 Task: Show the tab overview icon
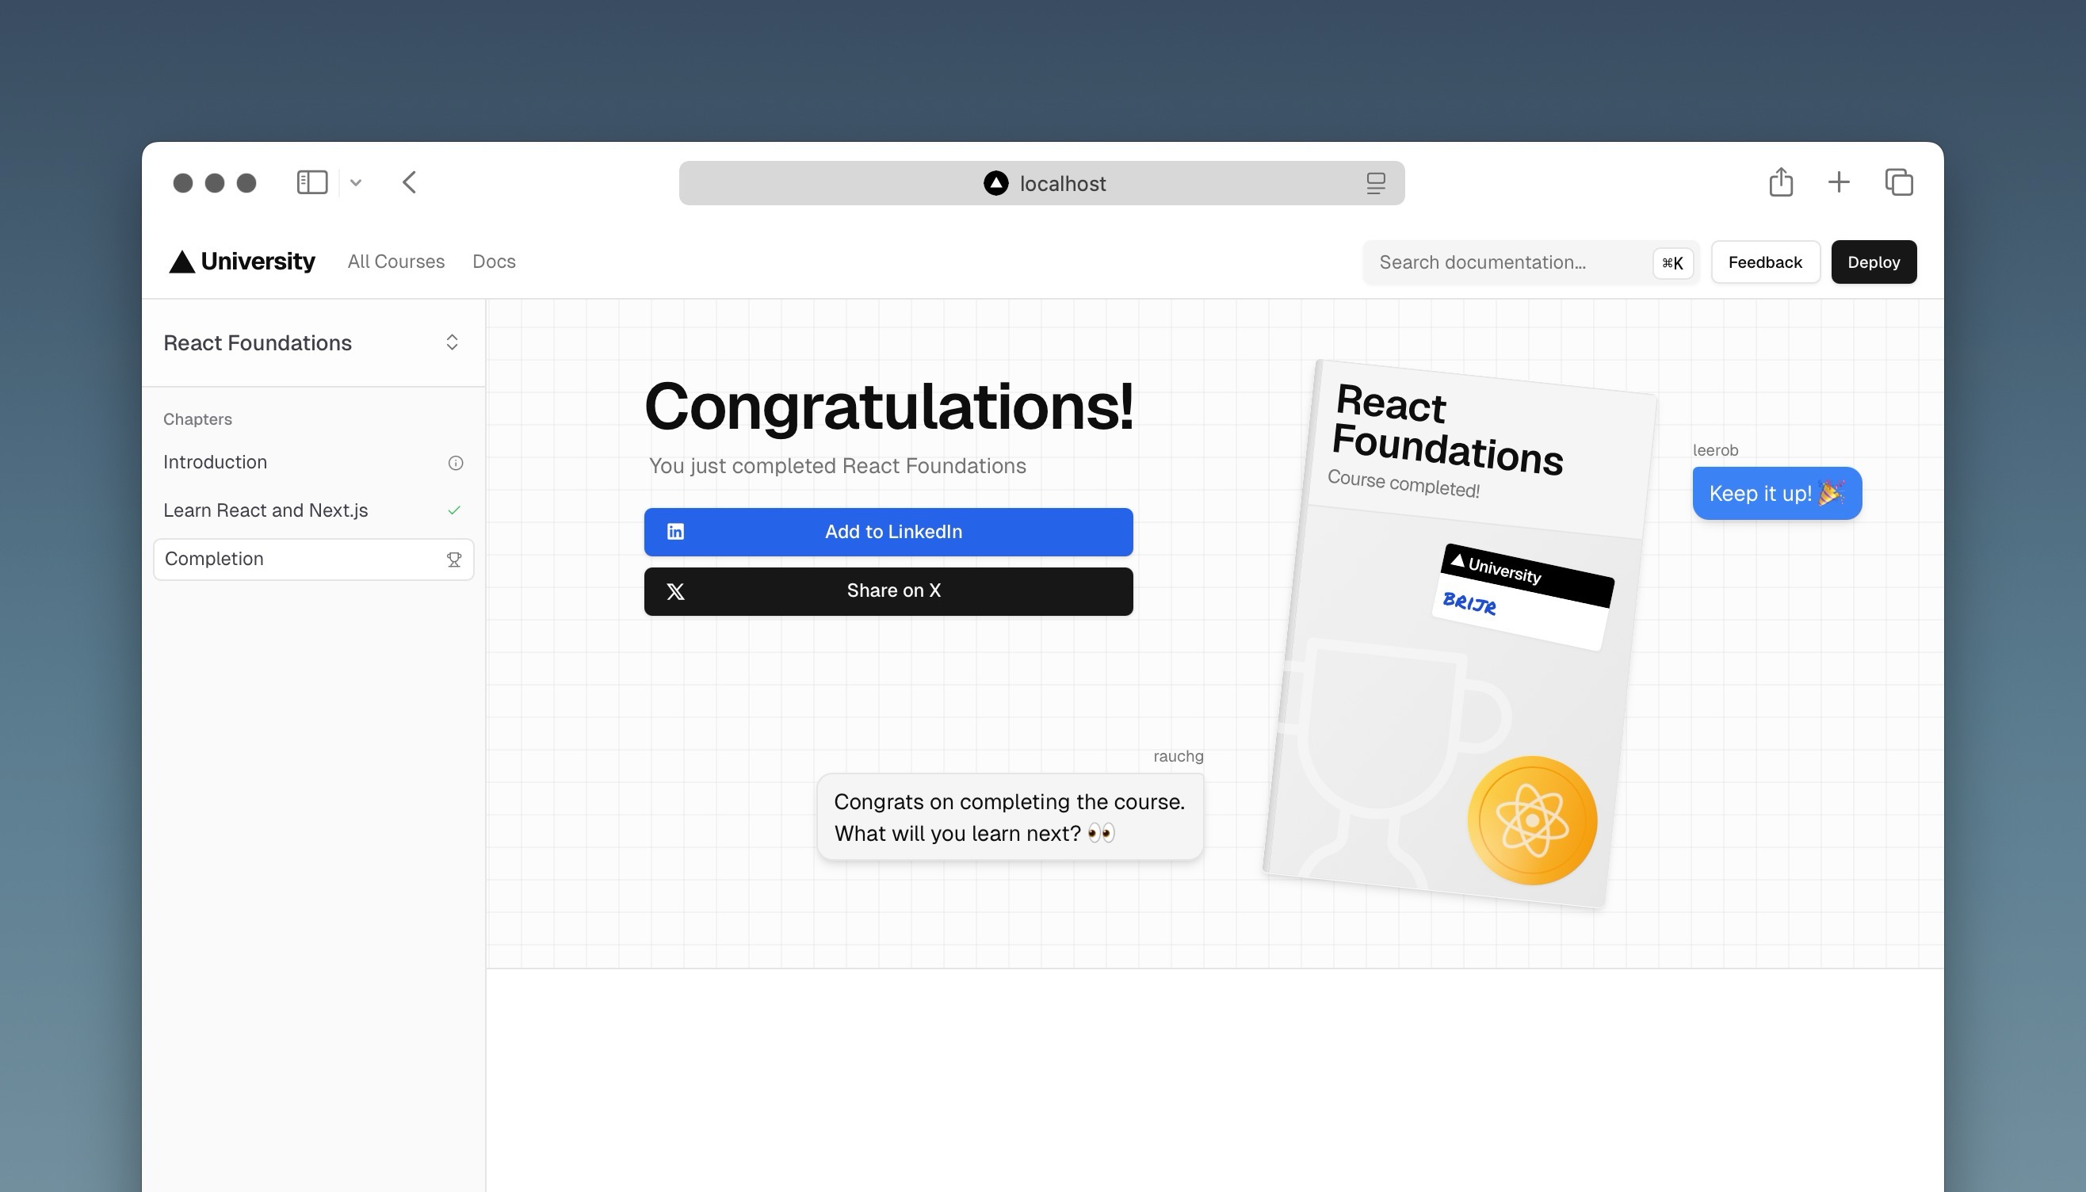click(x=1898, y=181)
